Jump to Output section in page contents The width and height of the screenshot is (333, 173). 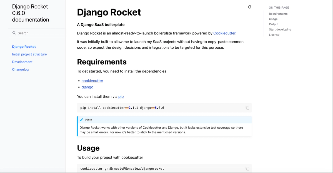click(273, 24)
